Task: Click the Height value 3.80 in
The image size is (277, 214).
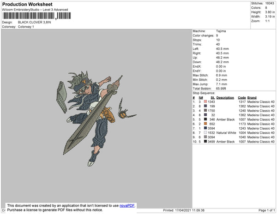Action: 270,12
